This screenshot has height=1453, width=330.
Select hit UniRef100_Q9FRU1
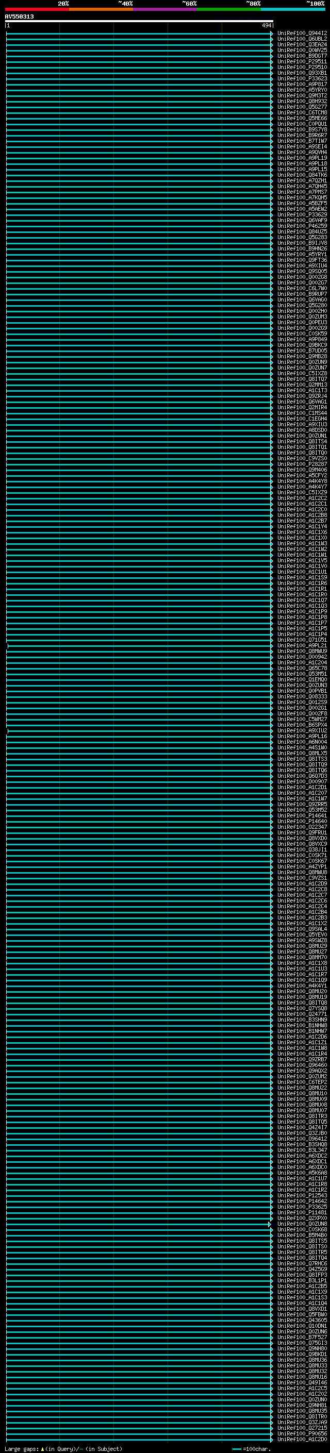click(x=302, y=832)
